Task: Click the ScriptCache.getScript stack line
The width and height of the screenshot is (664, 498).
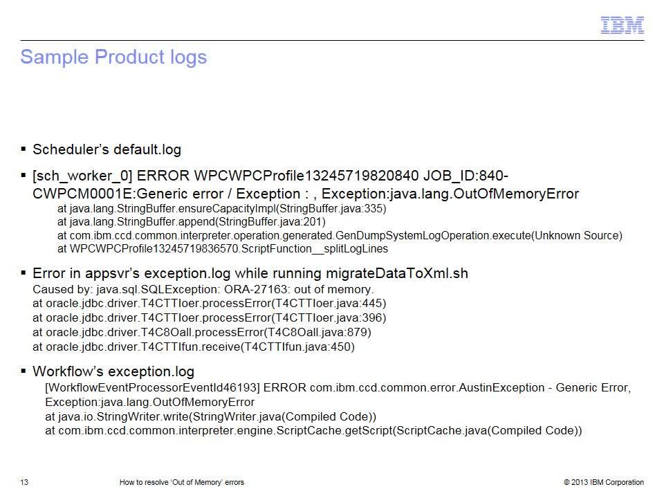Action: coord(313,431)
